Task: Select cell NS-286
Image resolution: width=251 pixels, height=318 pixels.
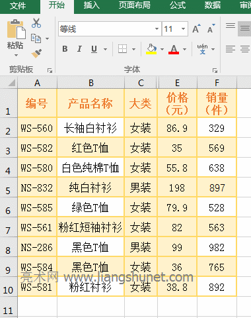Action: click(x=37, y=247)
